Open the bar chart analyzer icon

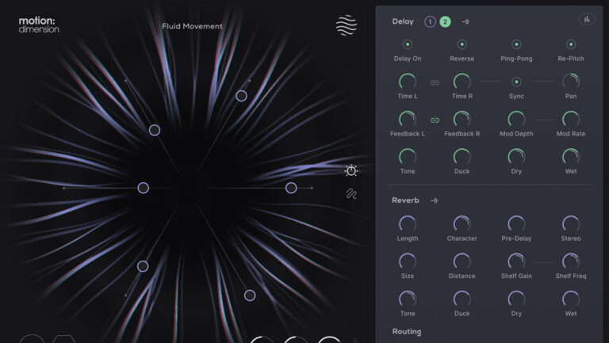(587, 19)
